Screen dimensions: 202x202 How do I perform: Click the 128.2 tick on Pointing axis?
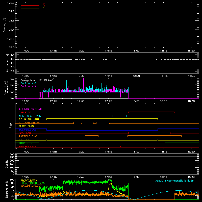tap(11, 39)
